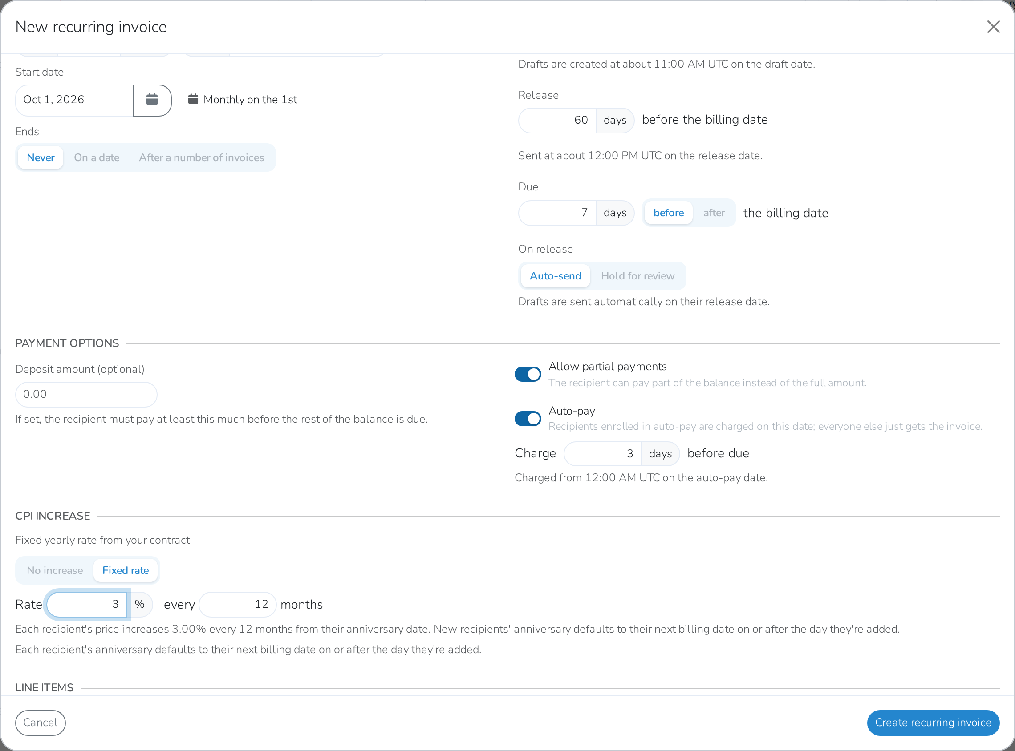The height and width of the screenshot is (751, 1015).
Task: Click the Deposit amount field
Action: [86, 395]
